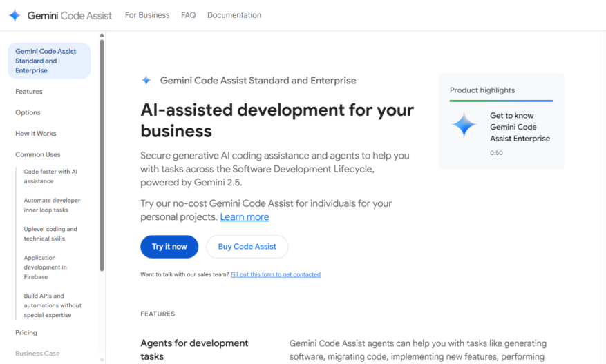Go to Pricing section from sidebar
Image resolution: width=606 pixels, height=364 pixels.
click(26, 332)
